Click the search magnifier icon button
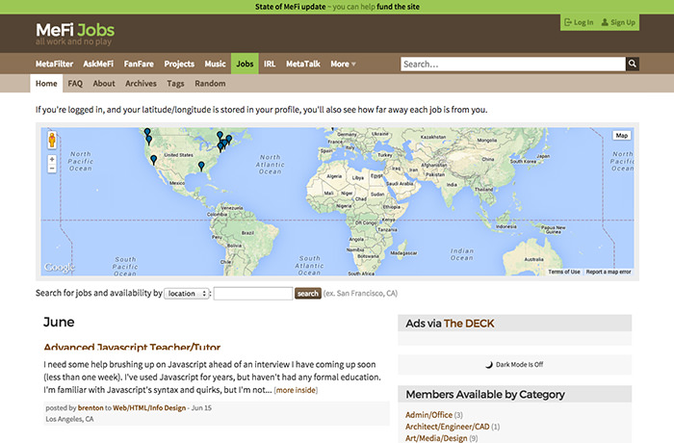This screenshot has height=443, width=674. [632, 64]
